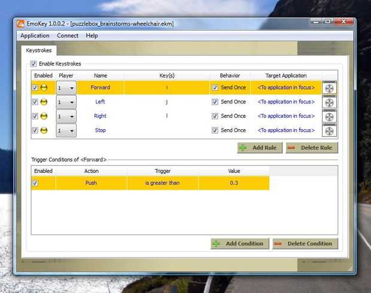
Task: Click the Delete Rule button
Action: click(x=312, y=148)
